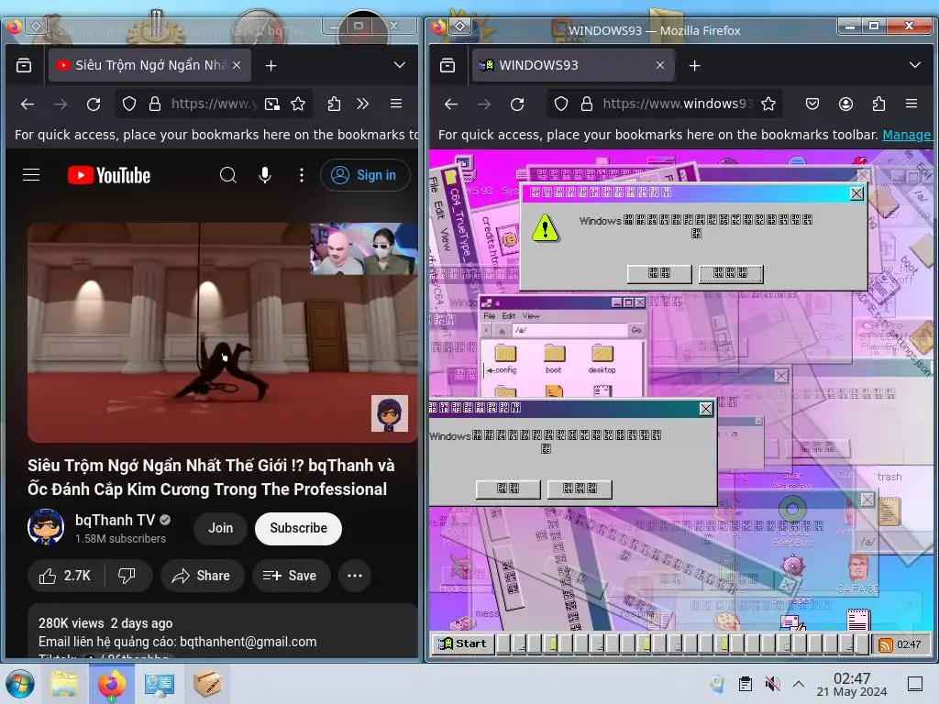Screen dimensions: 939x704
Task: Open application menu in WINDOWS93 Firefox window
Action: [x=911, y=104]
